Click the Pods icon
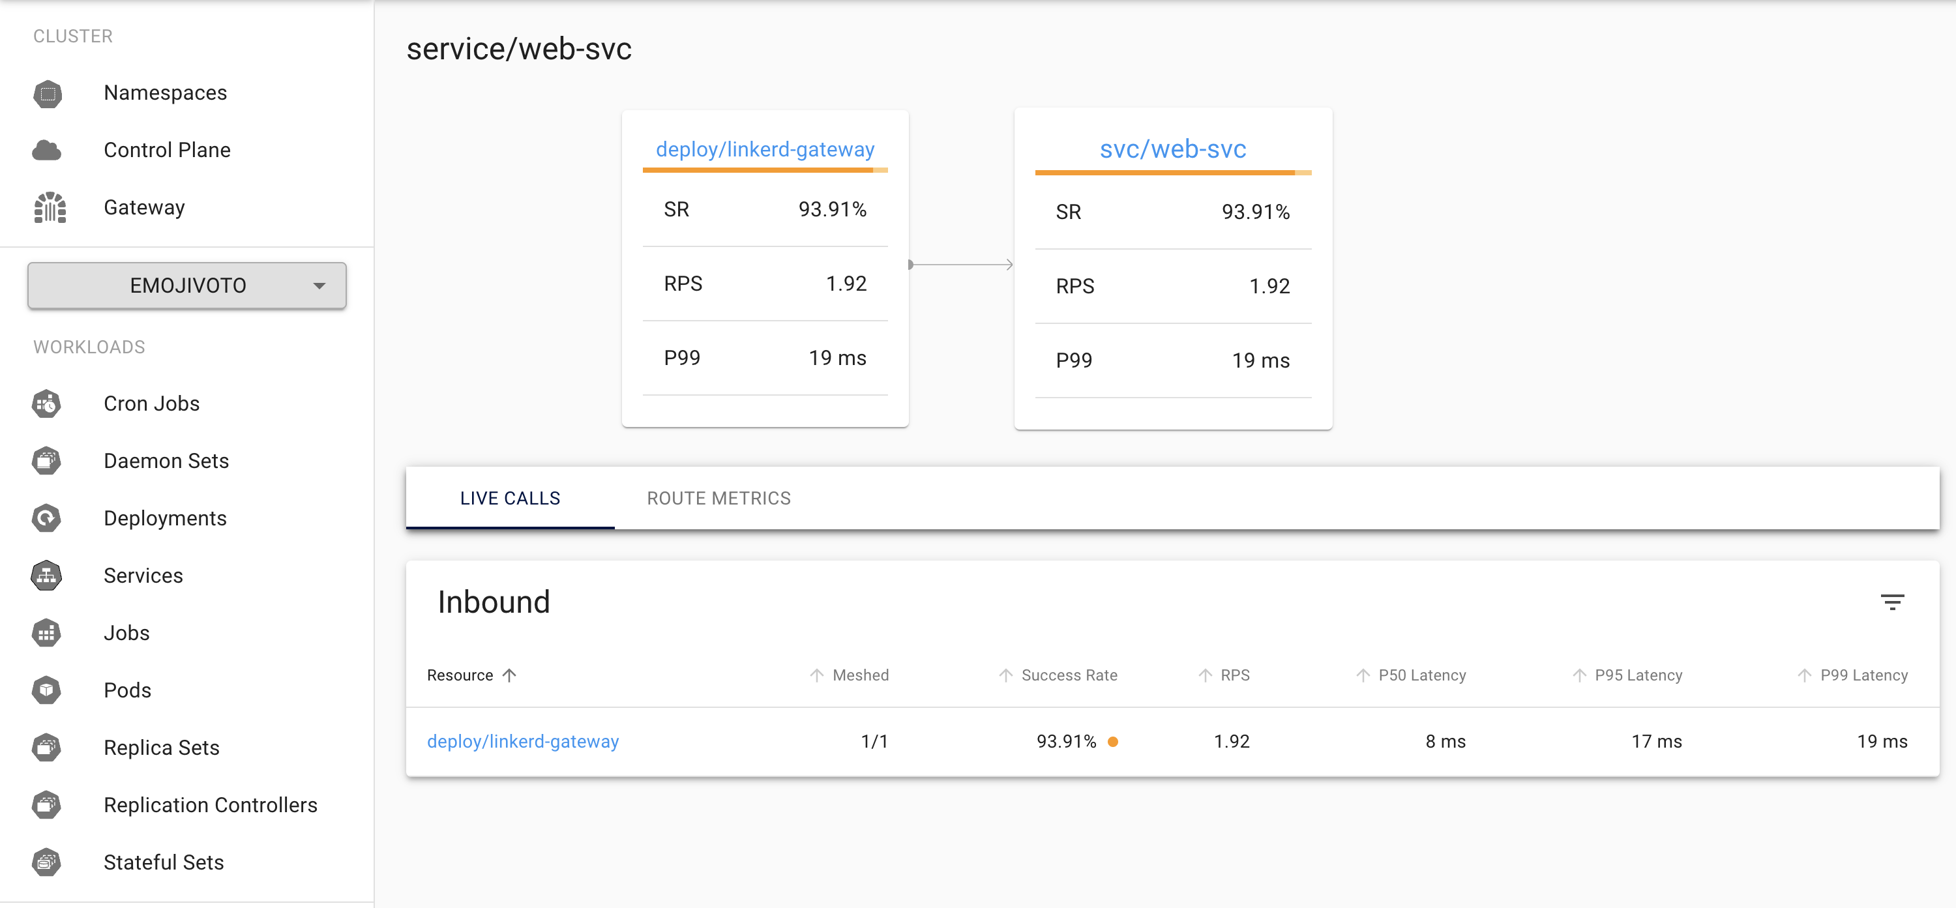This screenshot has width=1956, height=908. pos(47,690)
